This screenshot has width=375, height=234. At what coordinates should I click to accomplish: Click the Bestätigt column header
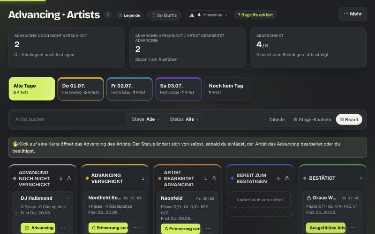332,178
